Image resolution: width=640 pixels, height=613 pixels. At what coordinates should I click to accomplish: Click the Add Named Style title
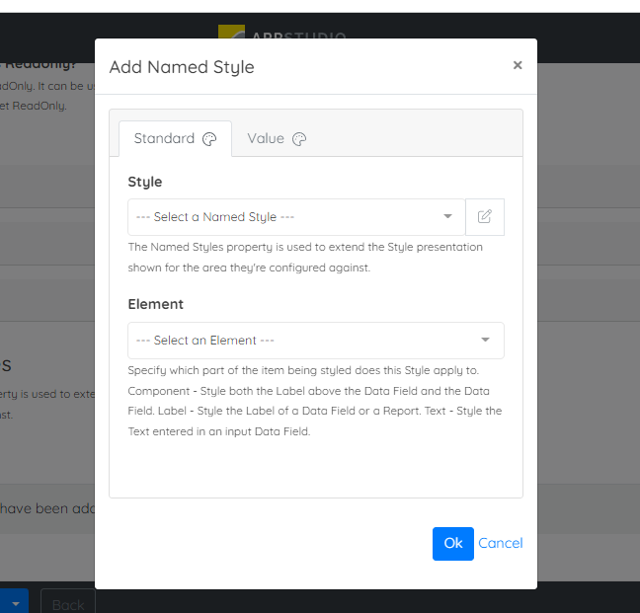click(182, 67)
